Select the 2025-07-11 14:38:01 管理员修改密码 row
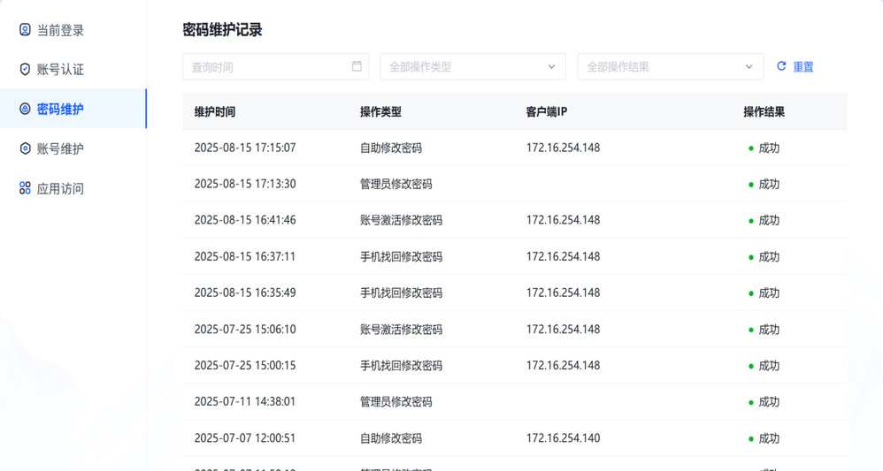Viewport: 883px width, 471px height. coord(513,401)
